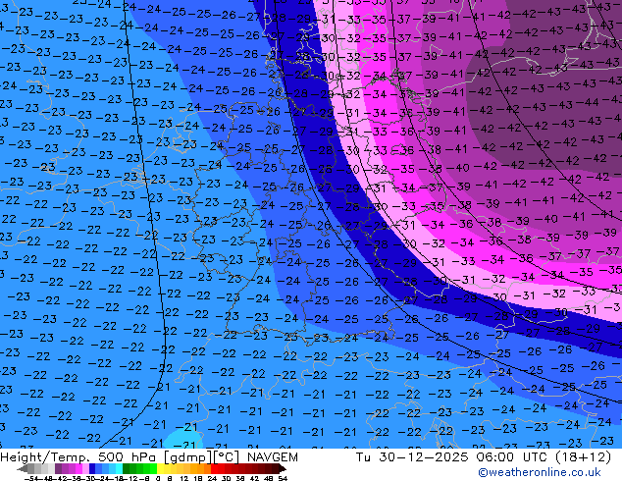Click the cyan swatch in the temperature legend
This screenshot has height=481, width=622.
(120, 469)
